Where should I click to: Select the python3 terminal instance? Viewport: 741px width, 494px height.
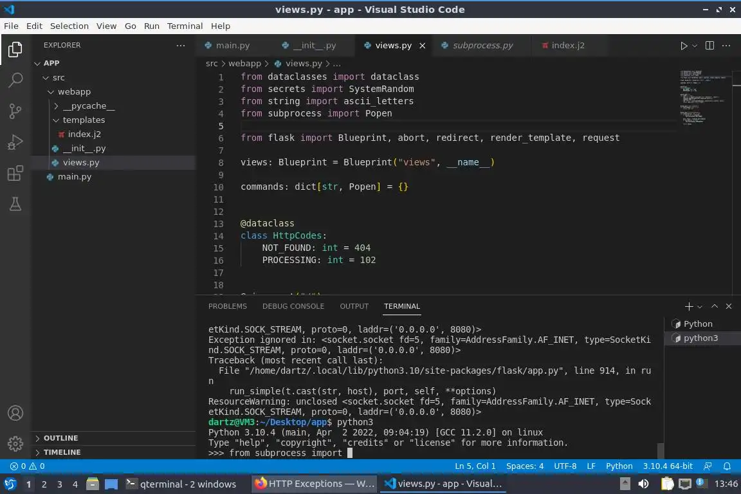702,338
